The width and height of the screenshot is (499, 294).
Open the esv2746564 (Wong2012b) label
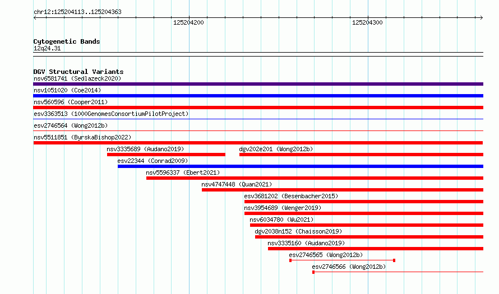pos(71,125)
